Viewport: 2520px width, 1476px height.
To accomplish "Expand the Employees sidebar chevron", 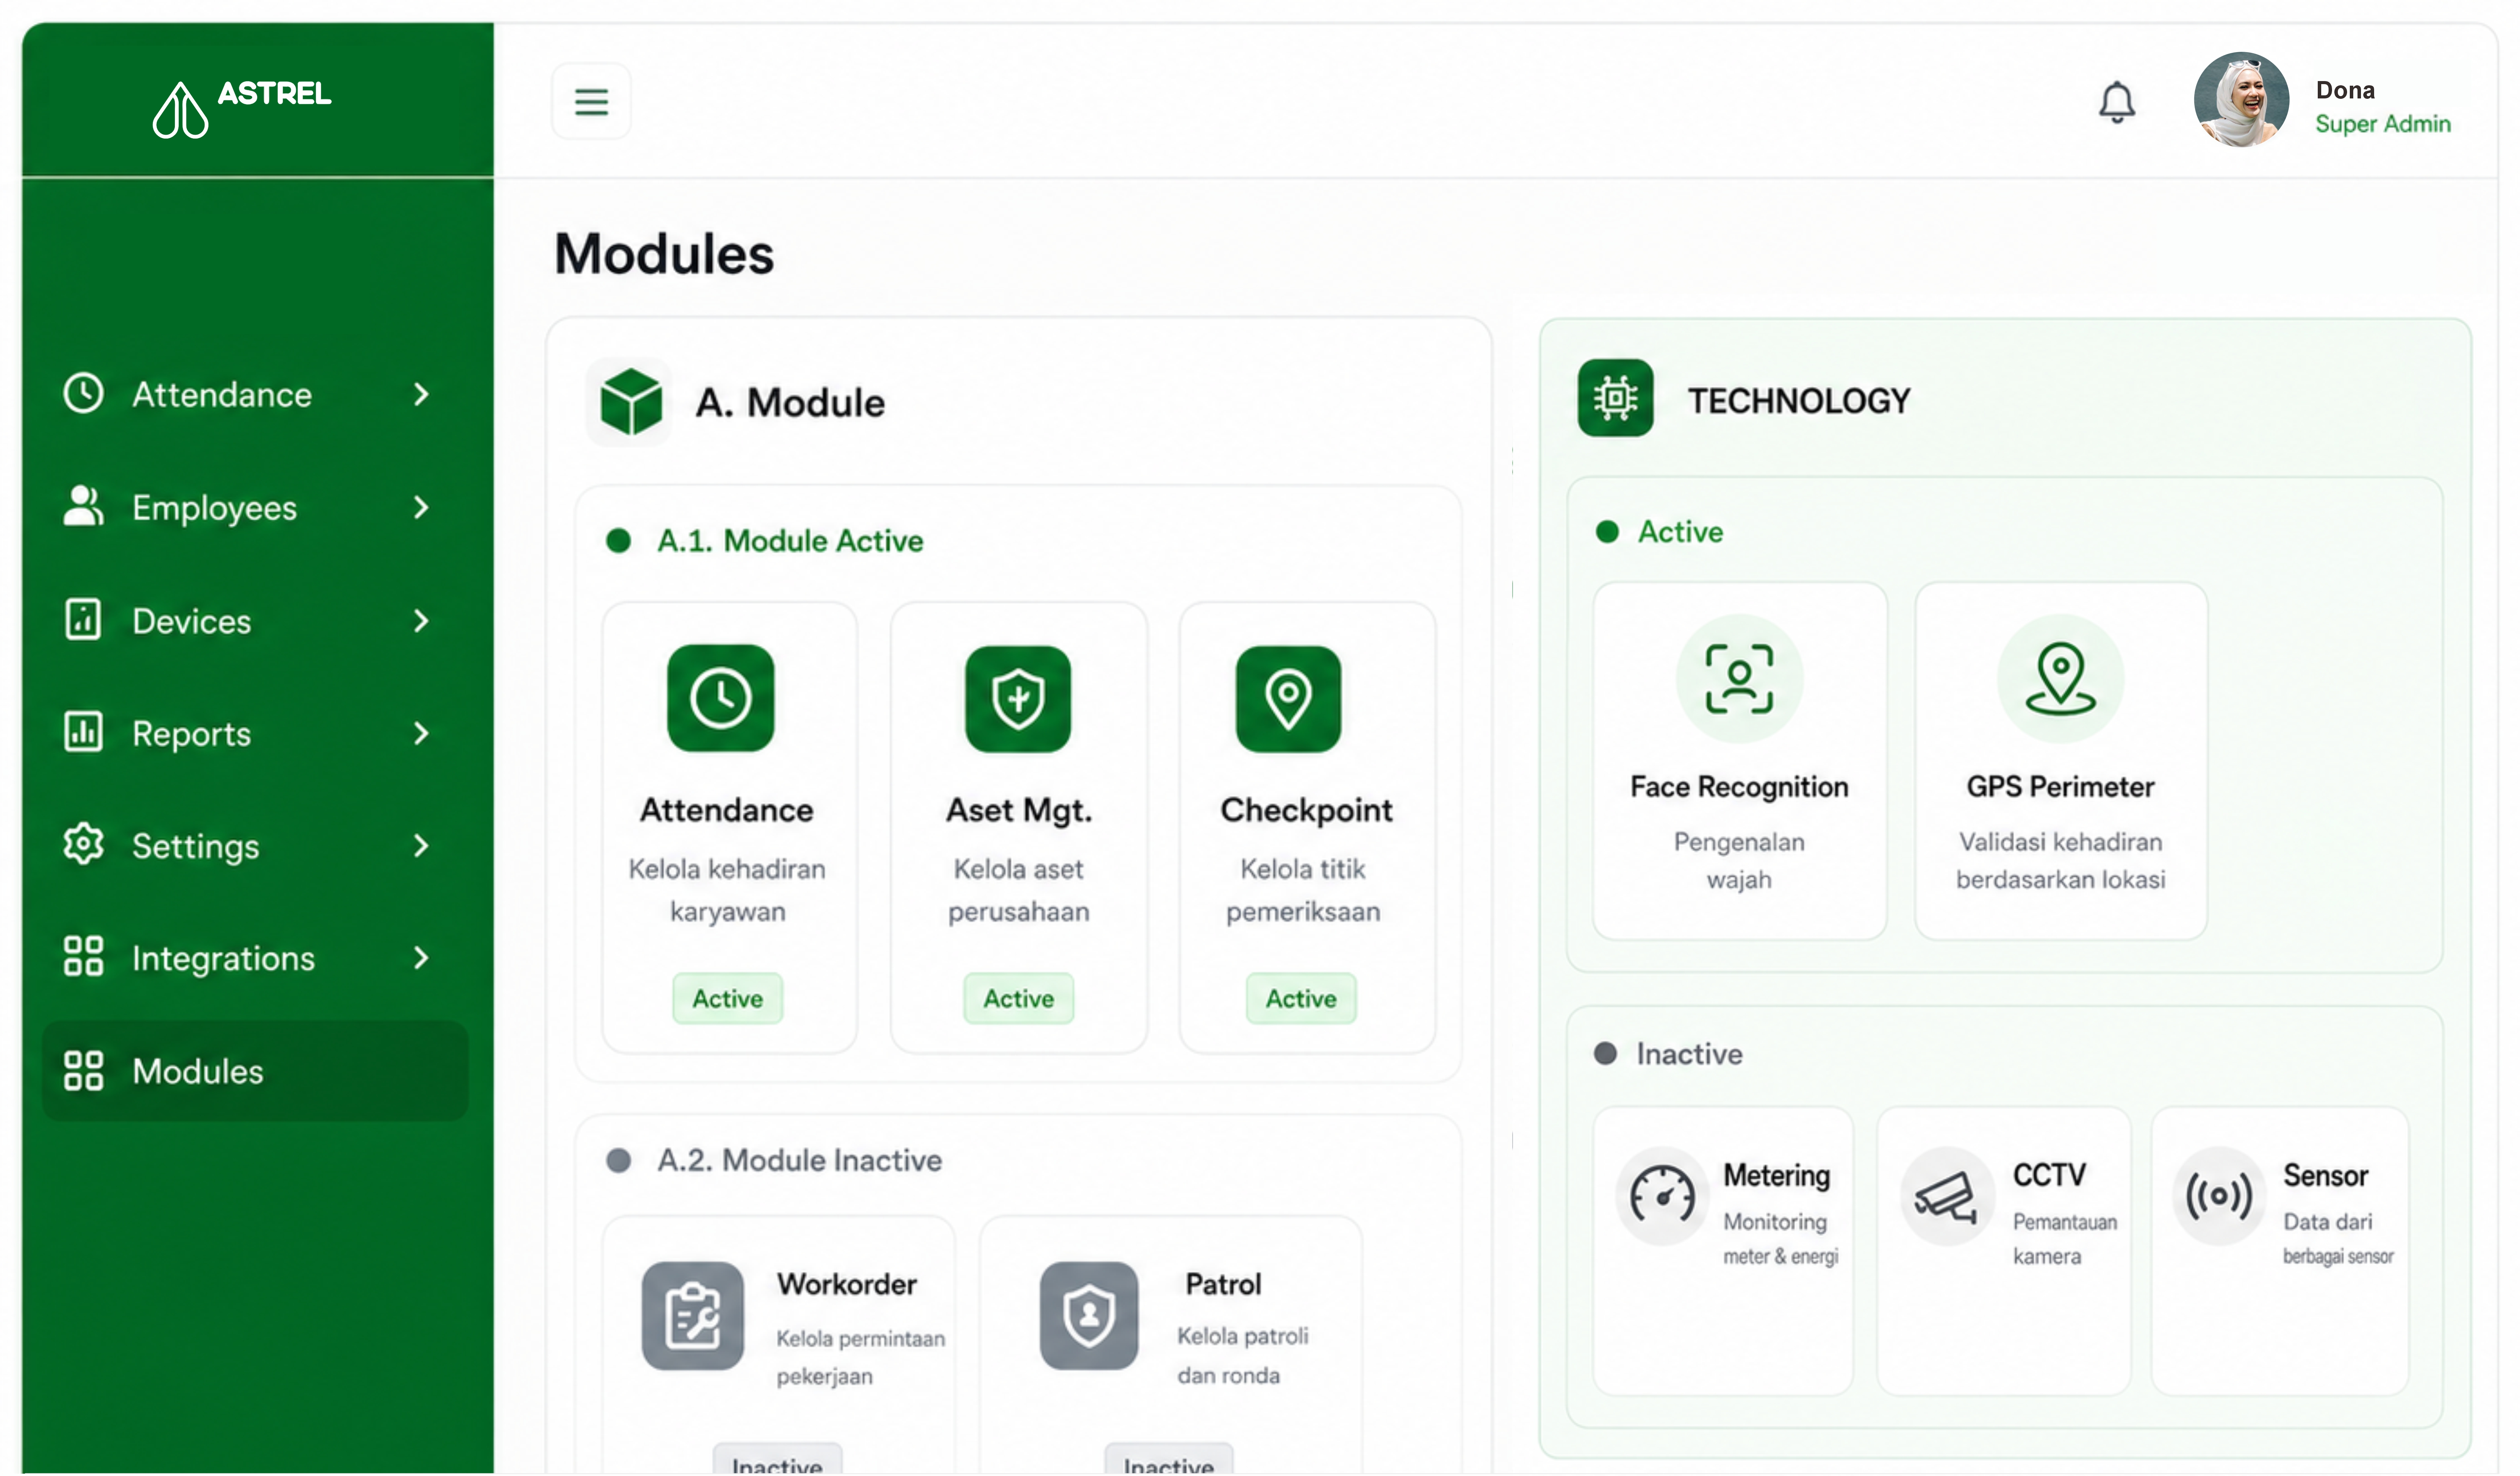I will (x=421, y=507).
